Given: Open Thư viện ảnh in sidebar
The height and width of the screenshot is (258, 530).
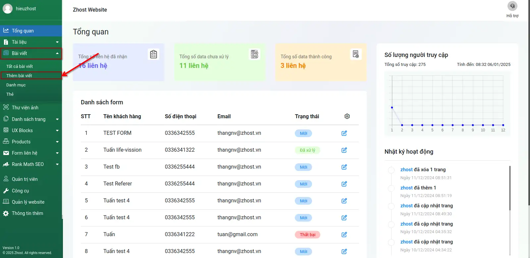Looking at the screenshot, I should pyautogui.click(x=25, y=108).
